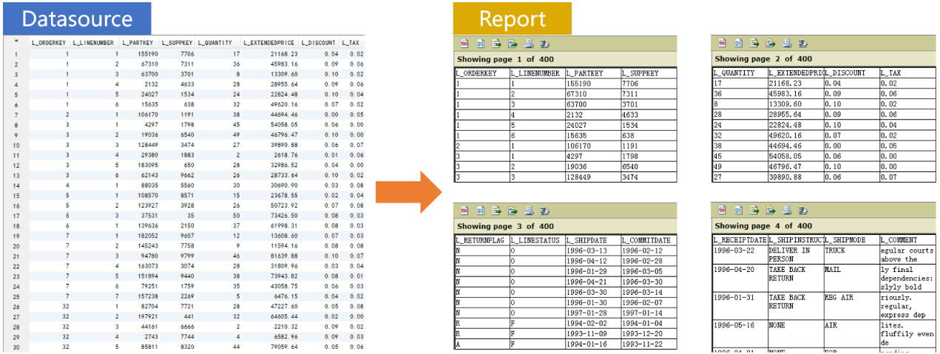
Task: Print the page 1 report using printer icon
Action: point(528,43)
